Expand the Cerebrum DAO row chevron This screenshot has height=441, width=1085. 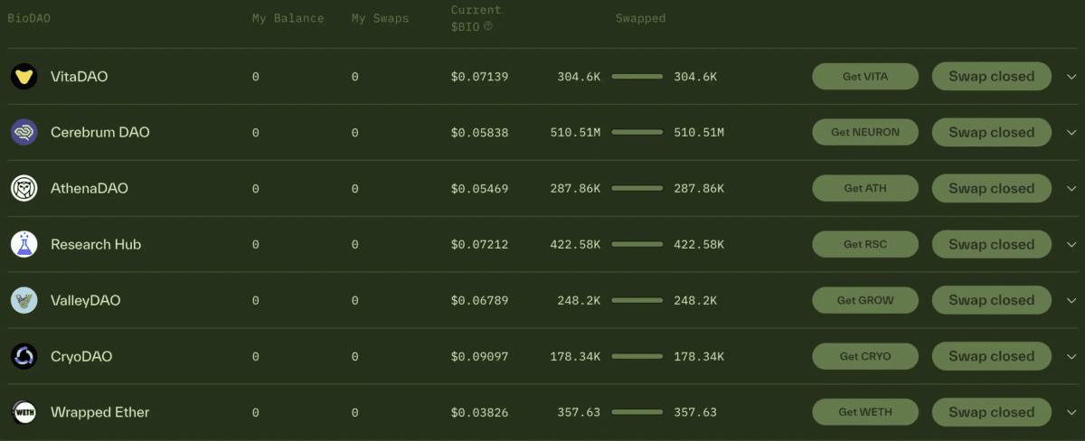[1071, 133]
